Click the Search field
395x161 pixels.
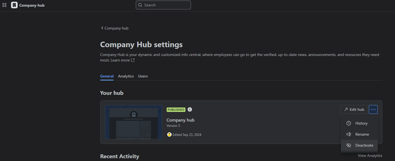(x=163, y=5)
